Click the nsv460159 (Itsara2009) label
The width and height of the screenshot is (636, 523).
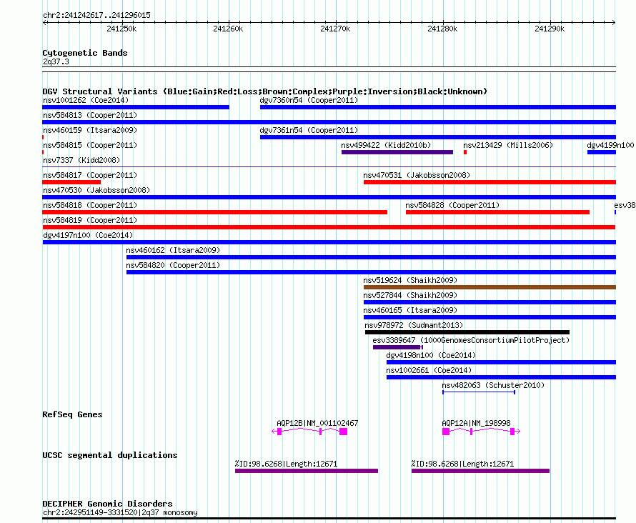[90, 130]
